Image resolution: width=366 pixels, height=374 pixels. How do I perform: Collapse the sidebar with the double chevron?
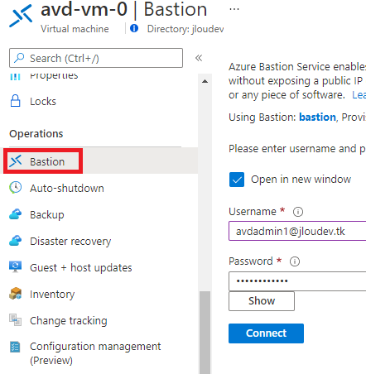click(x=199, y=58)
